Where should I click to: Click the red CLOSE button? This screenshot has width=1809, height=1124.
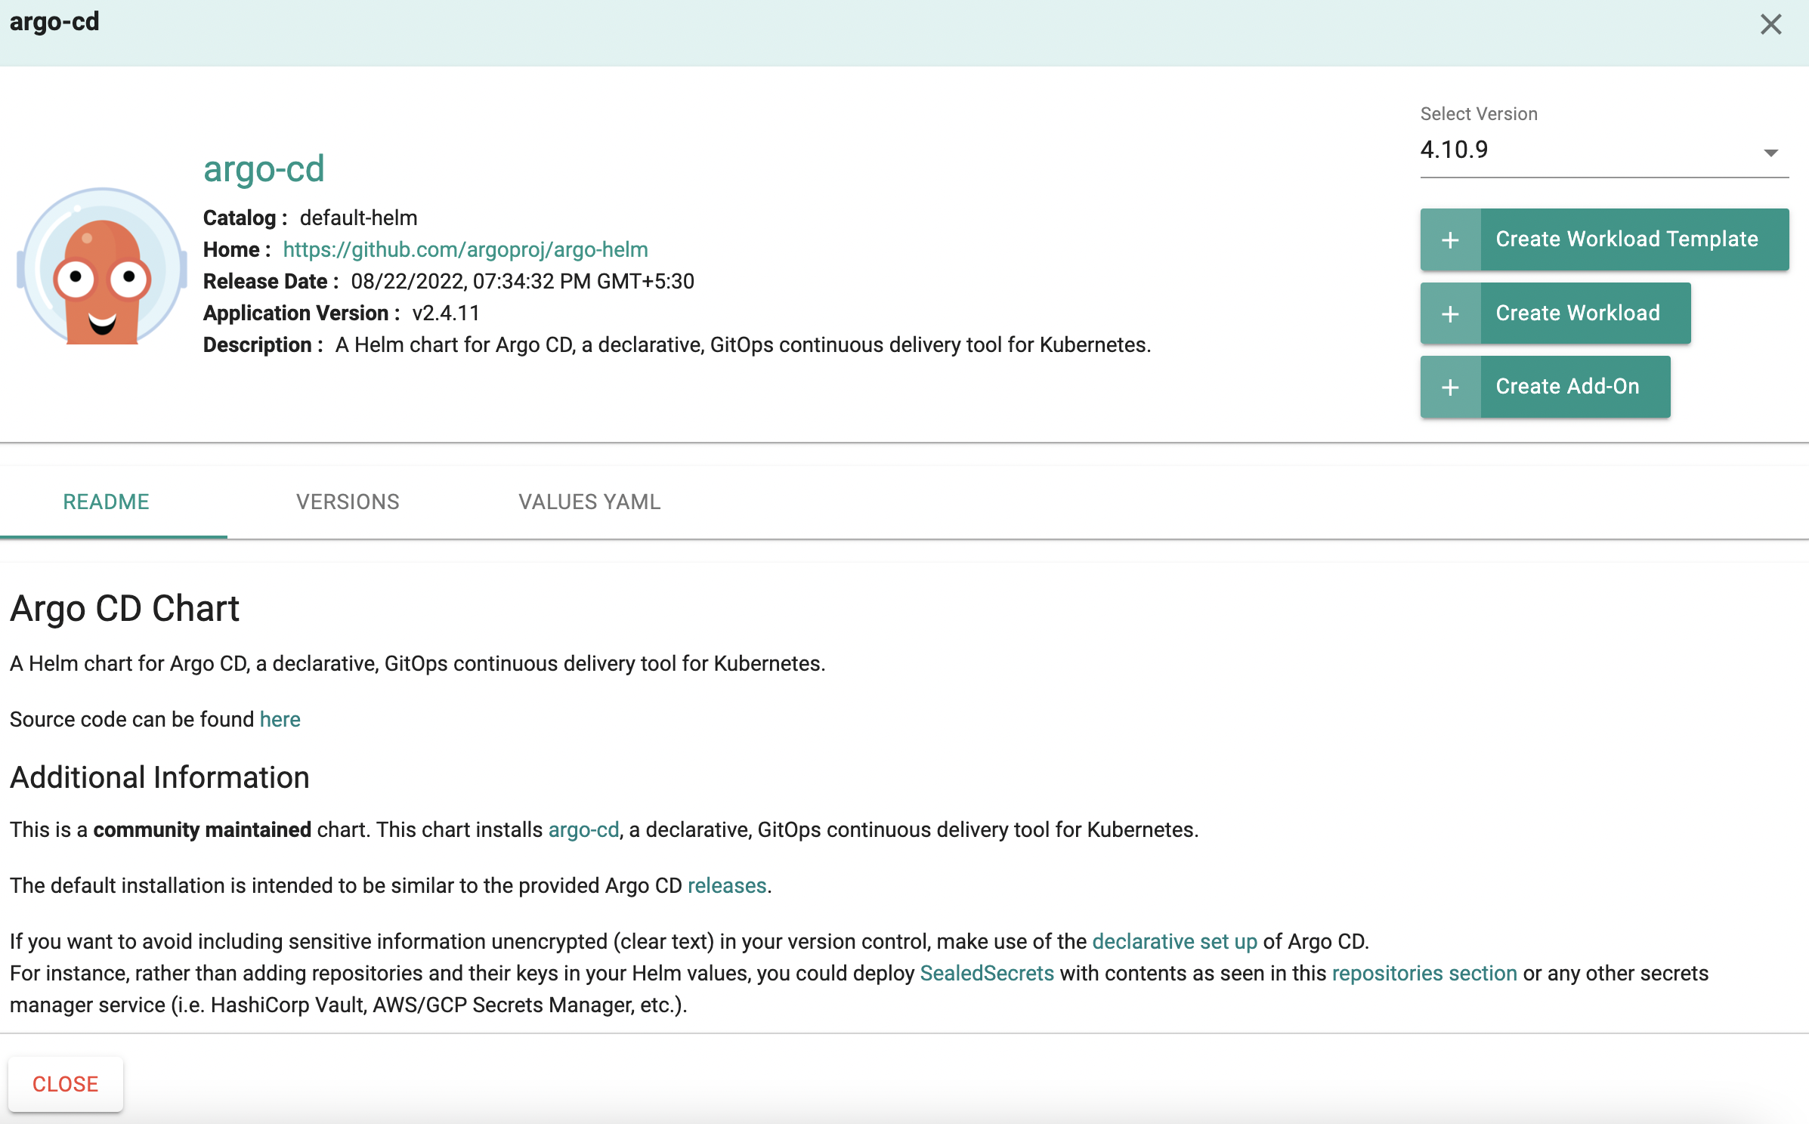[66, 1084]
